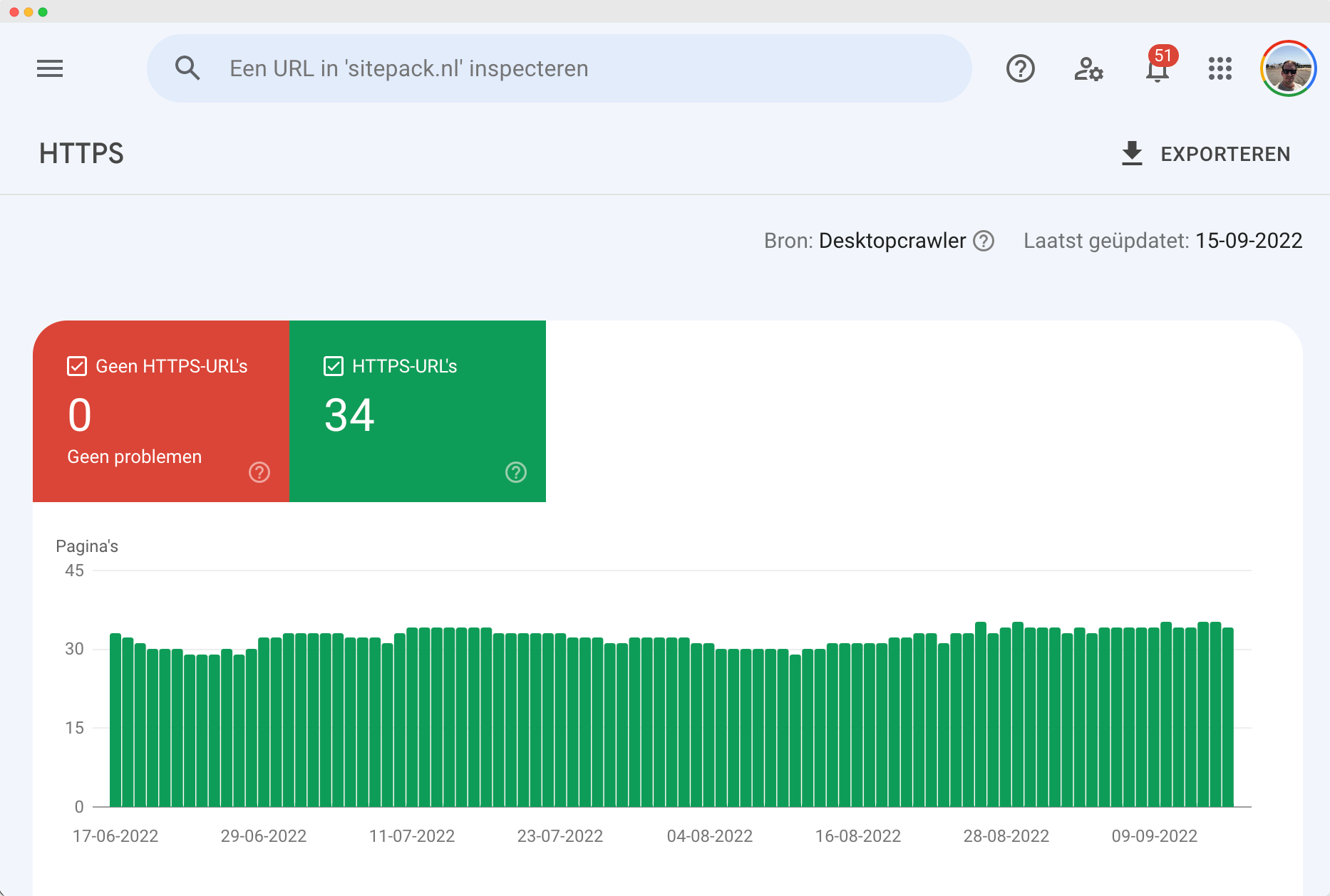
Task: Select the 0 Geen HTTPS-URL's count
Action: 80,415
